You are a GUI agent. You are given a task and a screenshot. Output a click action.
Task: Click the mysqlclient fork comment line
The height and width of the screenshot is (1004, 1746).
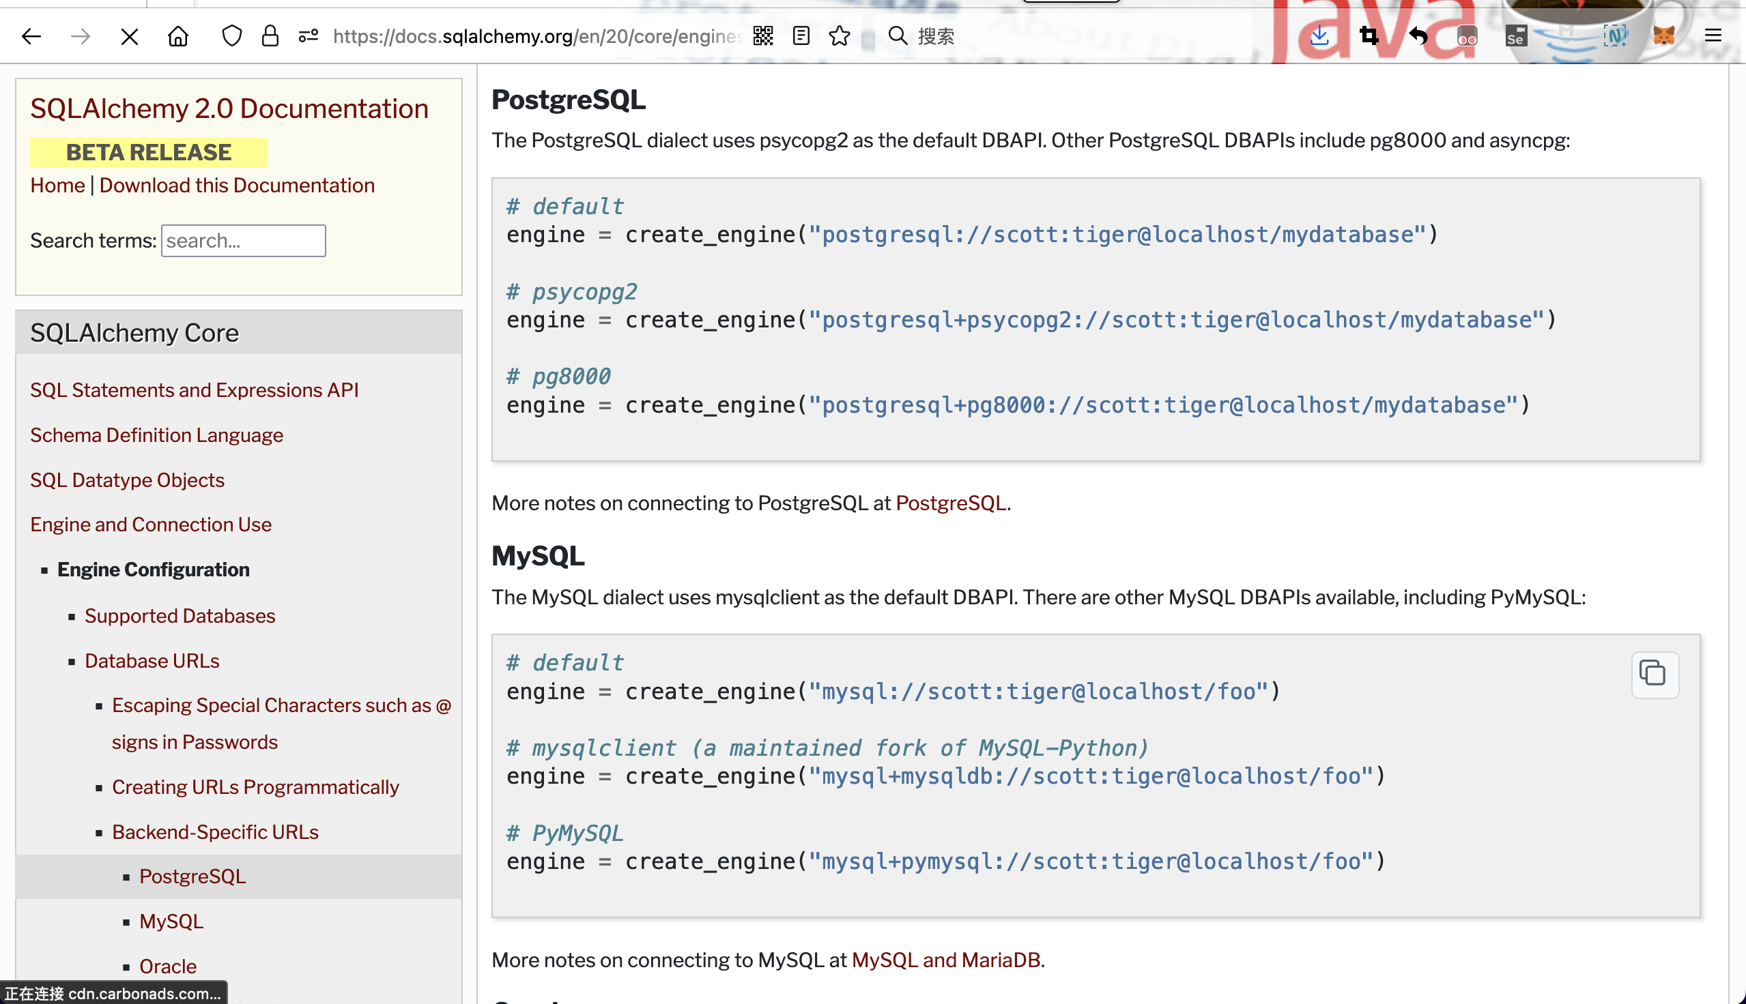point(827,748)
